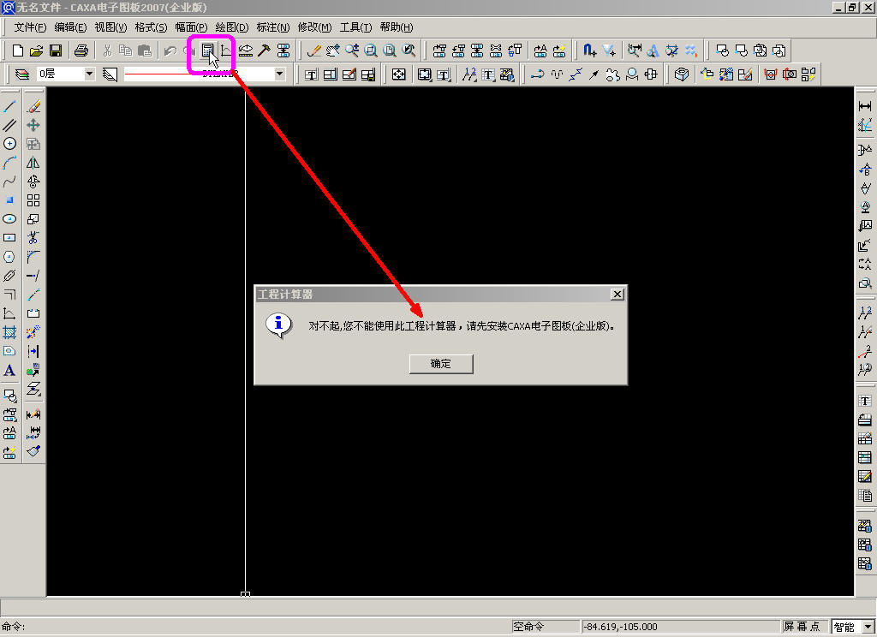The height and width of the screenshot is (637, 877).
Task: Select the Trim scissors tool
Action: pos(33,238)
